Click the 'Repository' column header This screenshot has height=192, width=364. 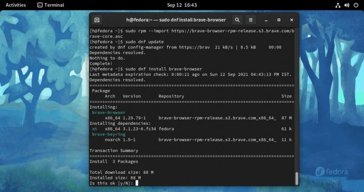point(171,96)
